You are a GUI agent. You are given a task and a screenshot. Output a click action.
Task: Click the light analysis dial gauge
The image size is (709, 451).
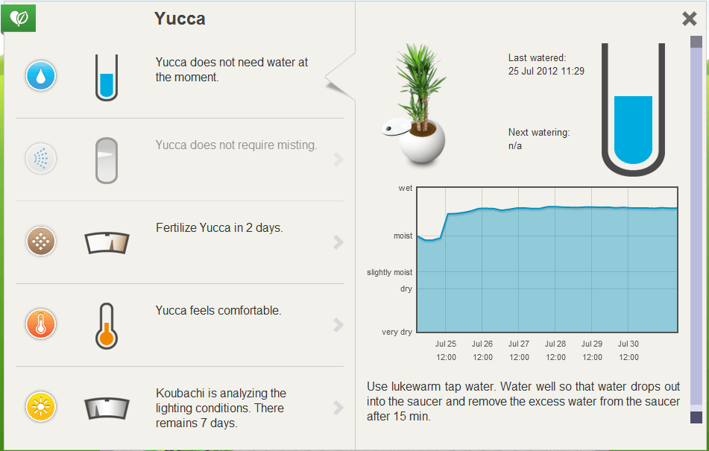[x=107, y=409]
